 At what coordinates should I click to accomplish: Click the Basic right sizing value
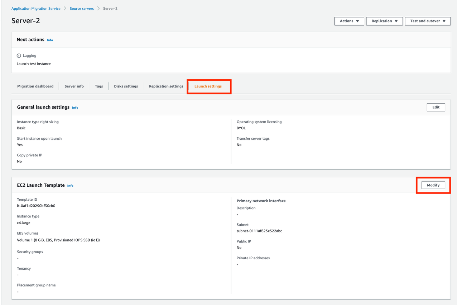(x=21, y=128)
